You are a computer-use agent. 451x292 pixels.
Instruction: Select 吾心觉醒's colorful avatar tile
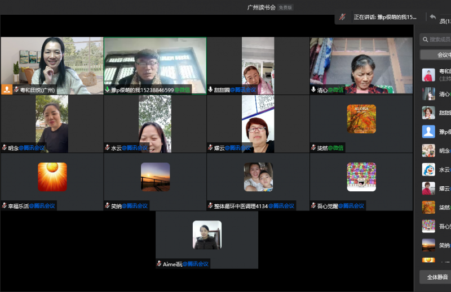tap(361, 177)
